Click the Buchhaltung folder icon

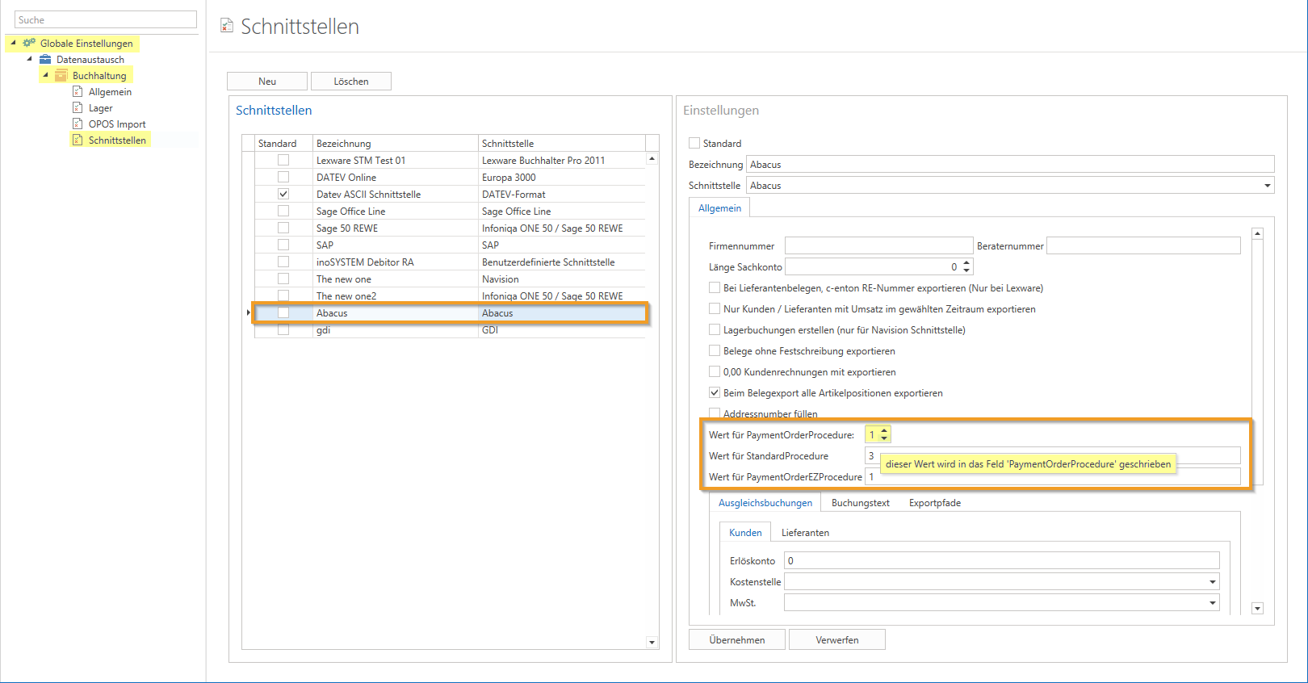[61, 75]
